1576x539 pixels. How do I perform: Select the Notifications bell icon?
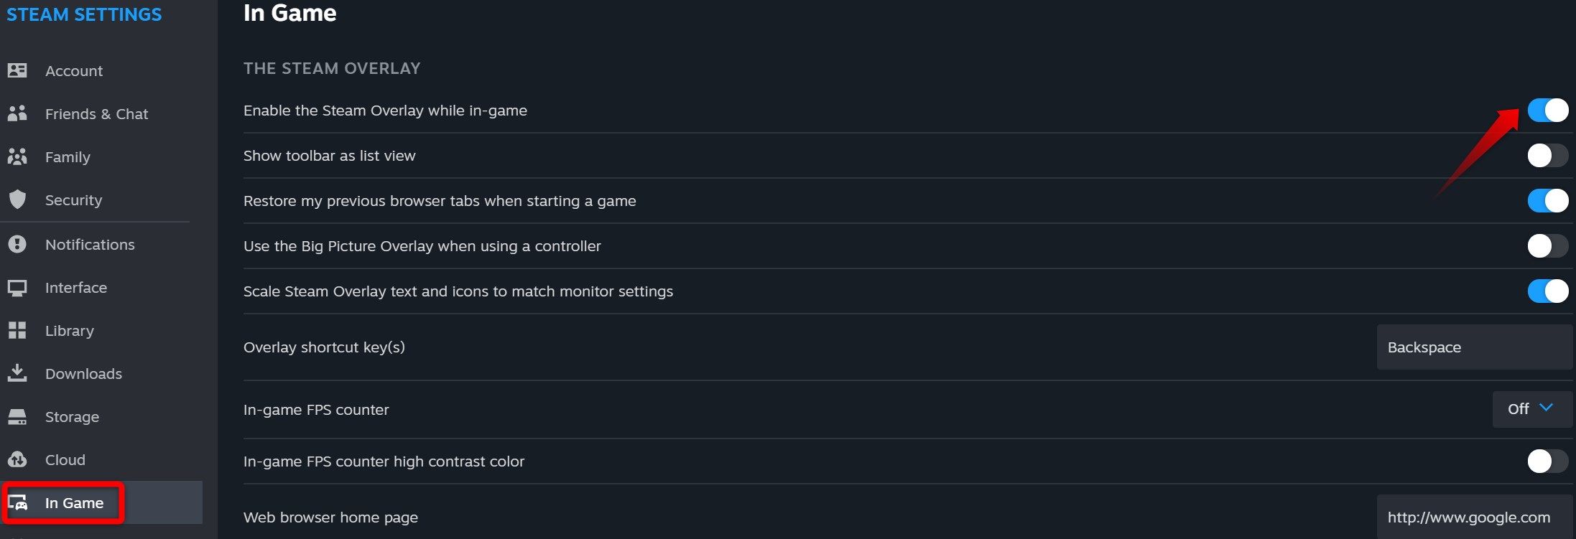coord(18,244)
